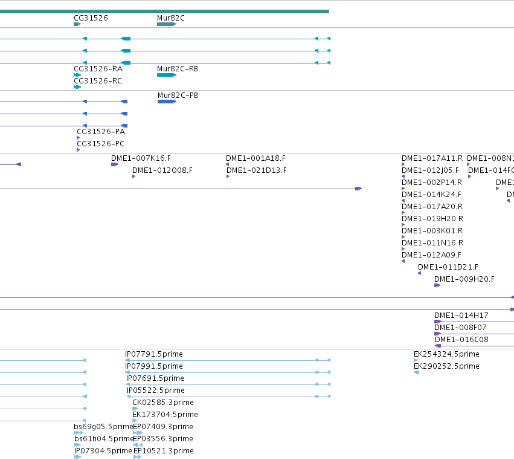The width and height of the screenshot is (514, 460).
Task: Select the Mur82C-RB transcript label
Action: point(178,69)
